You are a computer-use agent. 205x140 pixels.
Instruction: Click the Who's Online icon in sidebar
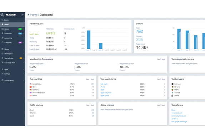click(x=2, y=58)
